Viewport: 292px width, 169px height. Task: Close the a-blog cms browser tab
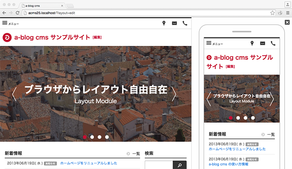click(x=62, y=6)
